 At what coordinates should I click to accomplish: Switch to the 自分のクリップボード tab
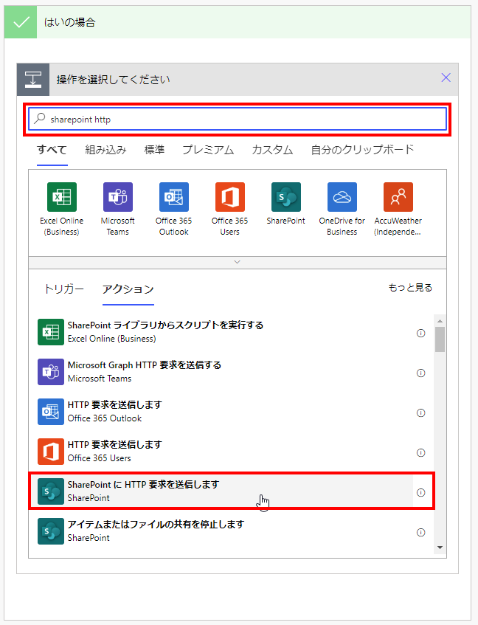[x=362, y=150]
